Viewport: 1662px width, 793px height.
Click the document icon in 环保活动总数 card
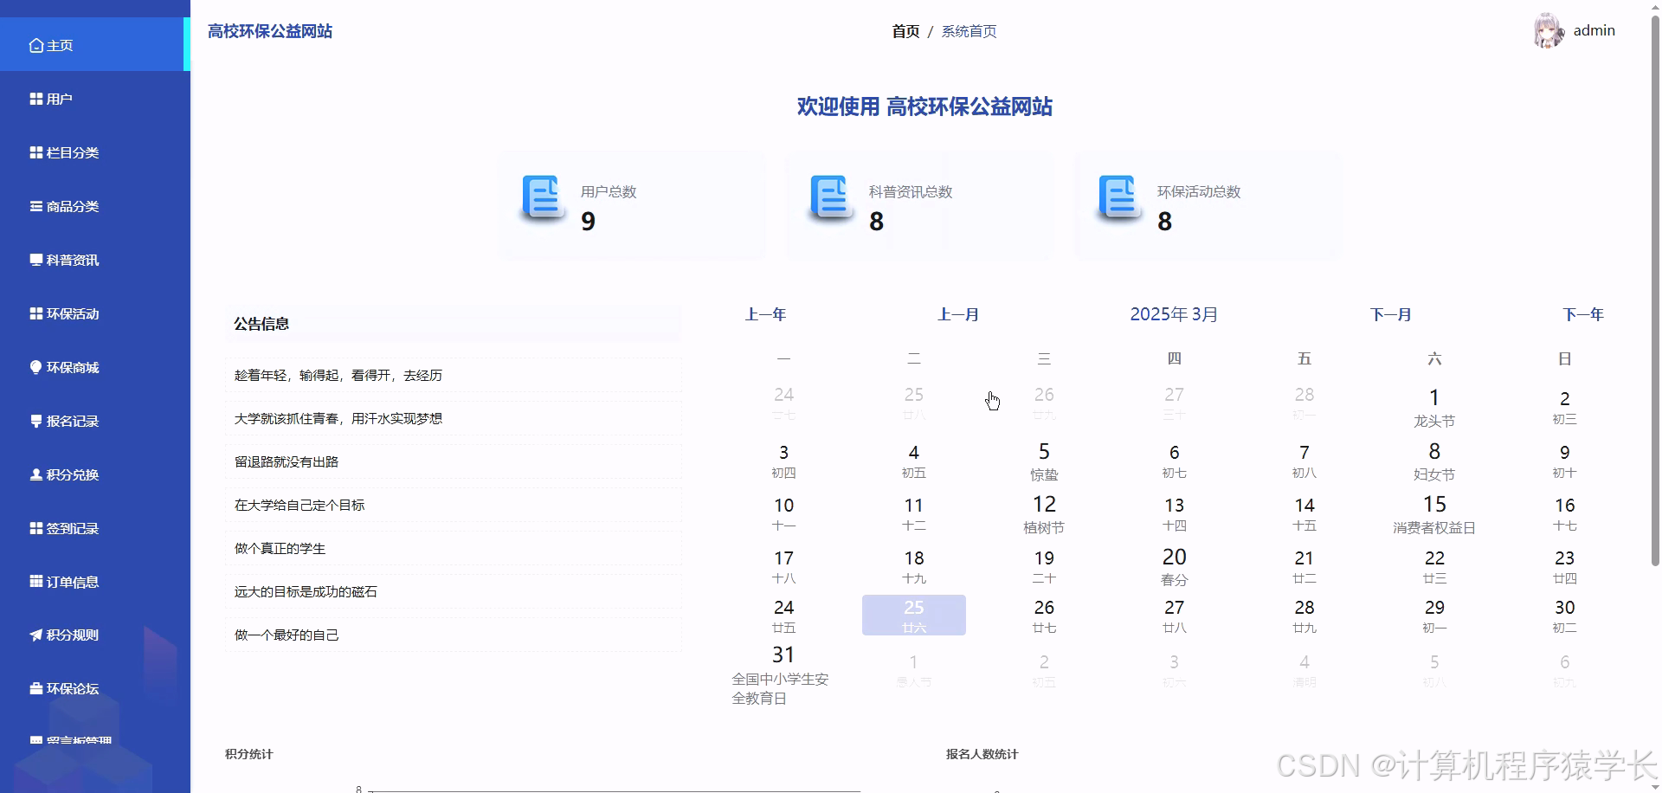tap(1119, 198)
